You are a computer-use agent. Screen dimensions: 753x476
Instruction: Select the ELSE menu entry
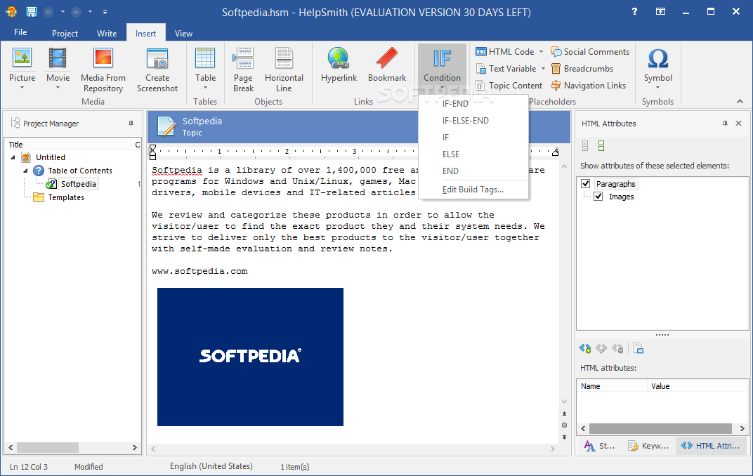click(473, 154)
